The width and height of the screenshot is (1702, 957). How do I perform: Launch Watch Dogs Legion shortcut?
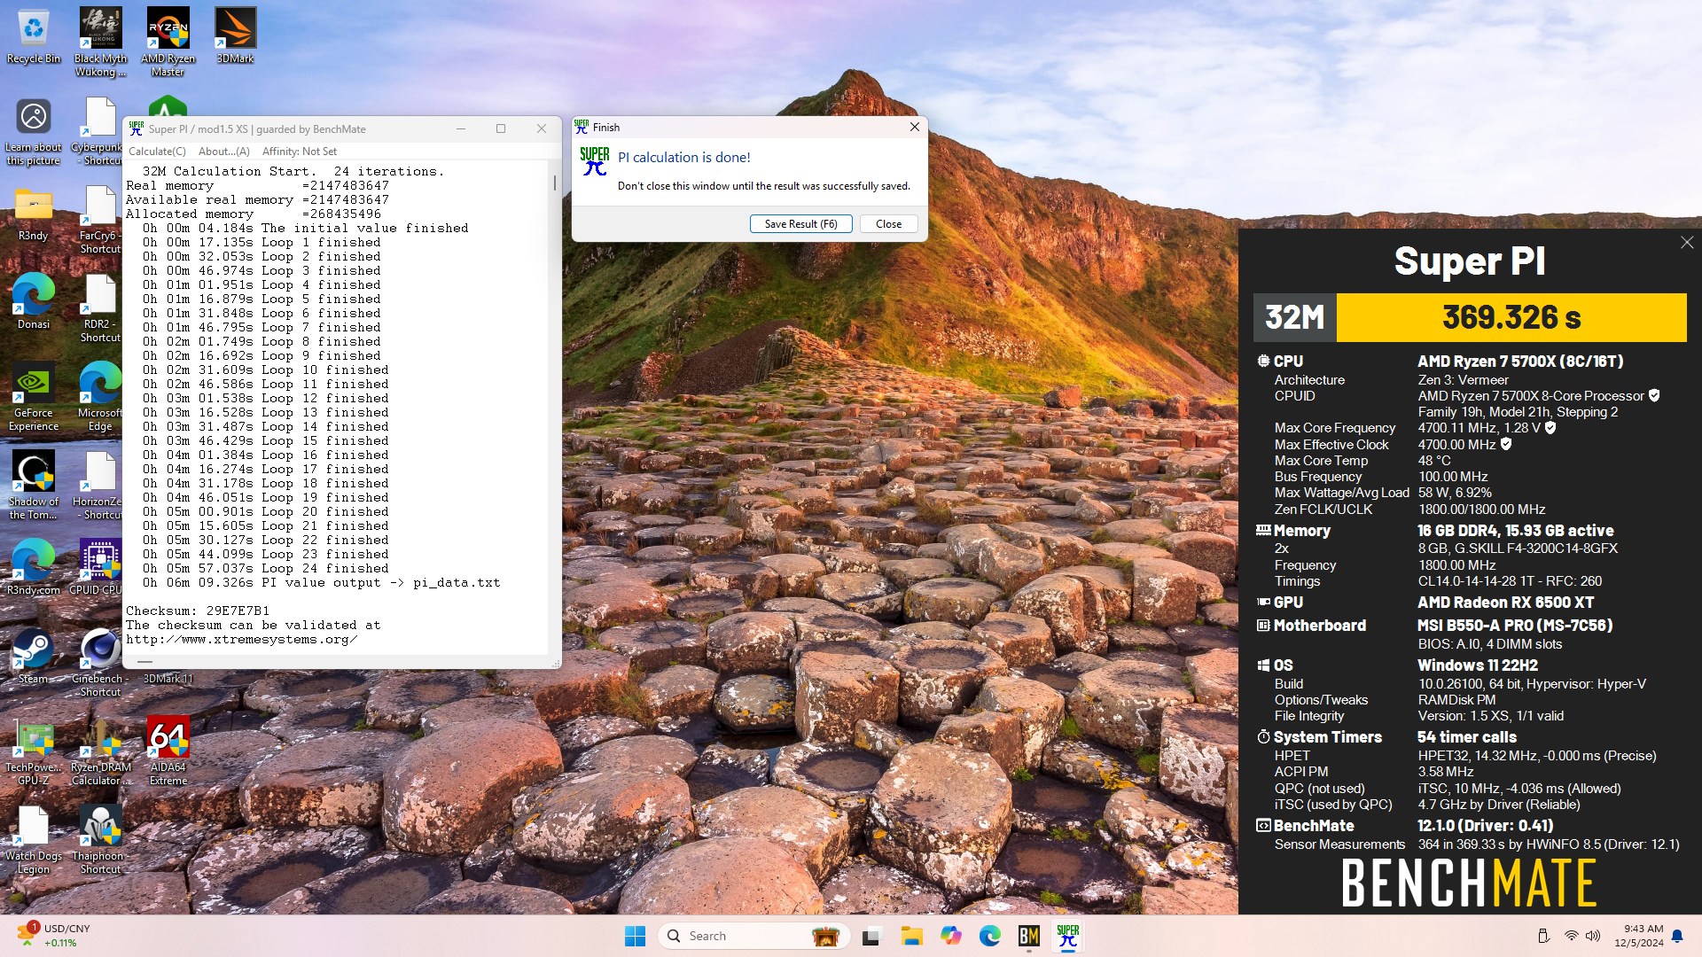click(x=34, y=840)
